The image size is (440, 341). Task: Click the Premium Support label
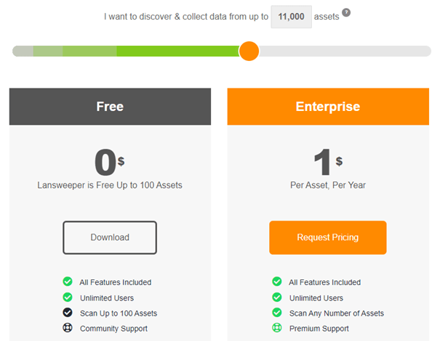[x=319, y=329]
